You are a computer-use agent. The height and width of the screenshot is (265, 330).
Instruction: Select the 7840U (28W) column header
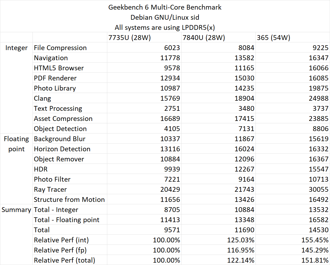(204, 38)
